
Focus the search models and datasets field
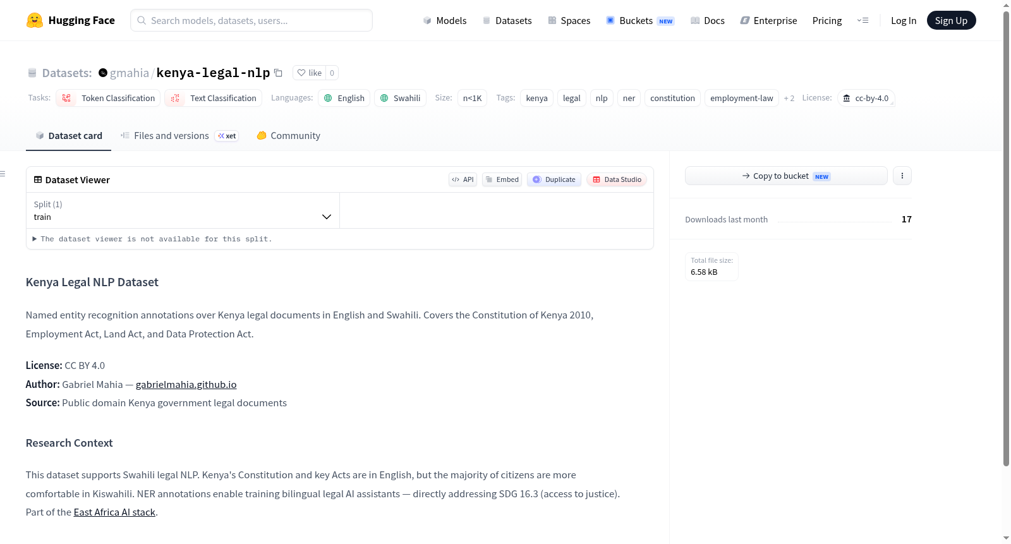click(x=251, y=20)
